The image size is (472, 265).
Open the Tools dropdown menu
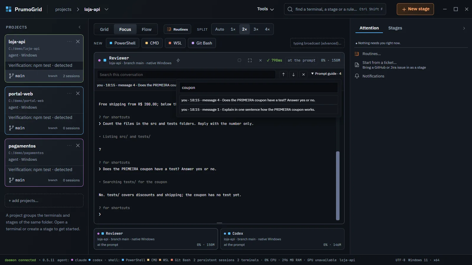tap(265, 9)
